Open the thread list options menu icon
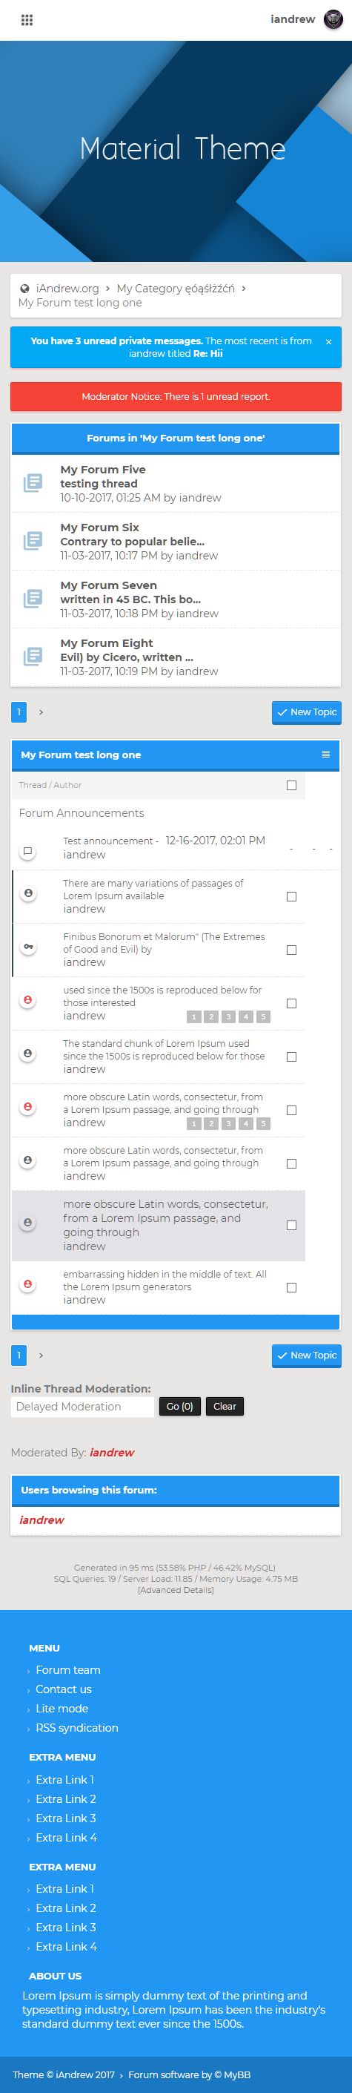The image size is (352, 2093). click(326, 754)
